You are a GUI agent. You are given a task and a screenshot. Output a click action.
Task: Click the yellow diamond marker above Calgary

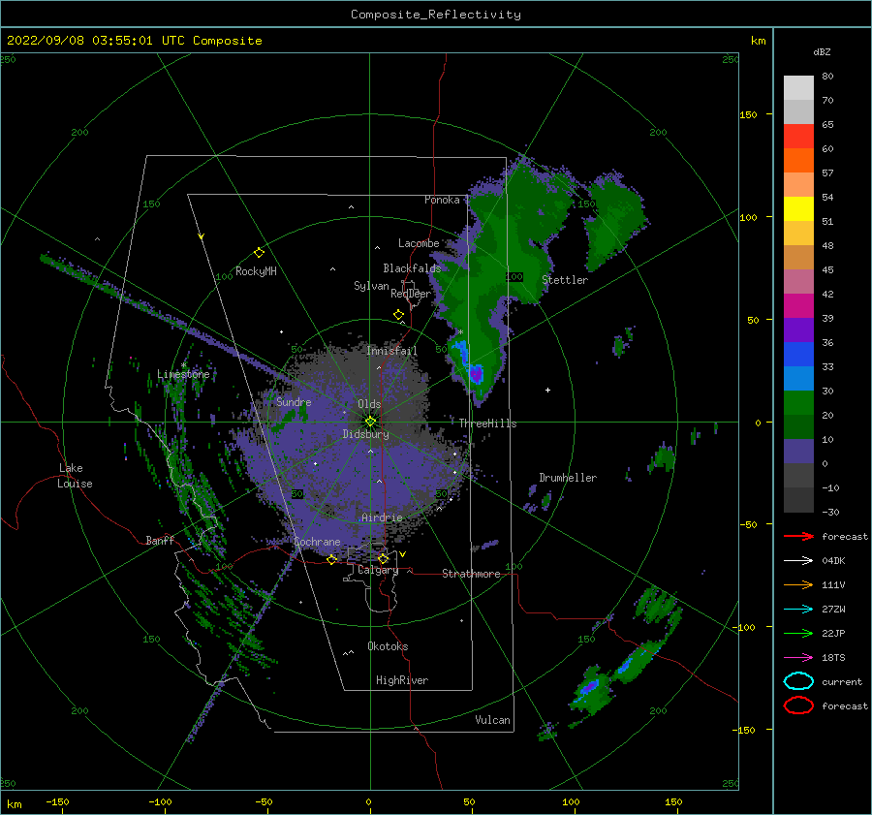[x=383, y=558]
